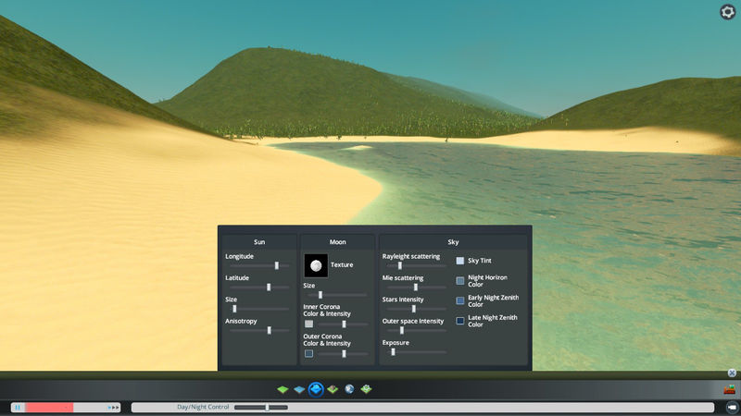Viewport: 741px width, 416px height.
Task: Open the Late Night Zenith Color swatch
Action: (460, 321)
